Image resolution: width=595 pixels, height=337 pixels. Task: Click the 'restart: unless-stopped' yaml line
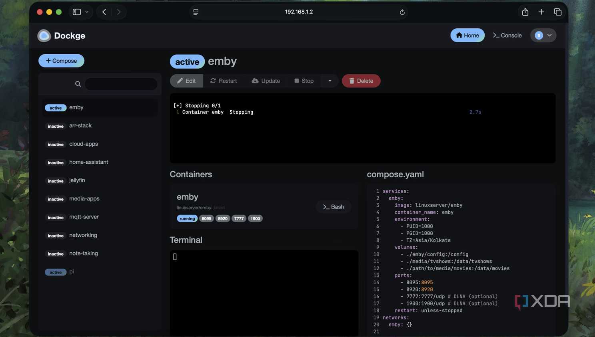[x=428, y=311]
